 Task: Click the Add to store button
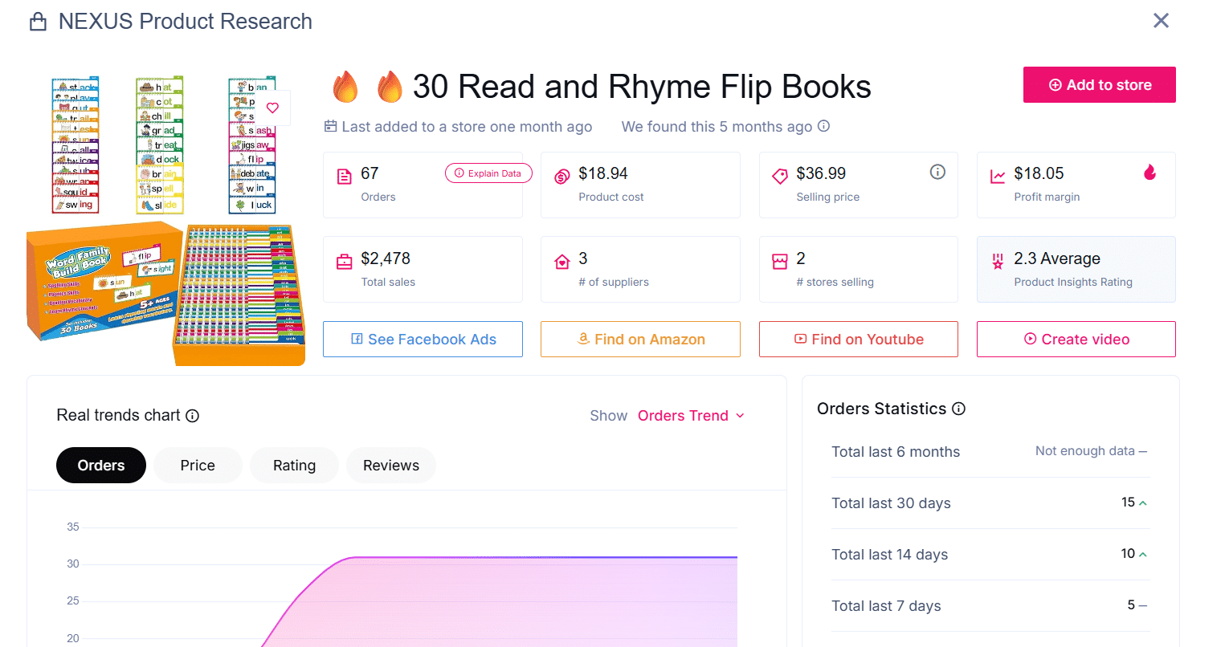tap(1099, 84)
